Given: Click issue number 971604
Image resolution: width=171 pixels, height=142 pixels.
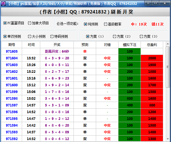Looking at the screenshot, I should (x=12, y=58).
